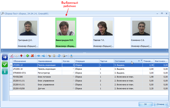This screenshot has width=170, height=108.
Task: Open the Состояние column filter icon
Action: coord(141,60)
